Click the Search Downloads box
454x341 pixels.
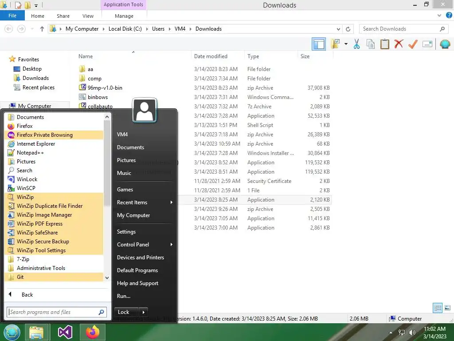[403, 29]
